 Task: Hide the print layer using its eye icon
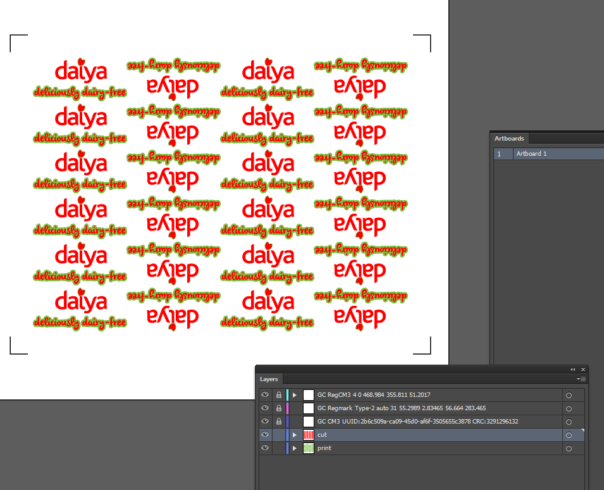265,448
